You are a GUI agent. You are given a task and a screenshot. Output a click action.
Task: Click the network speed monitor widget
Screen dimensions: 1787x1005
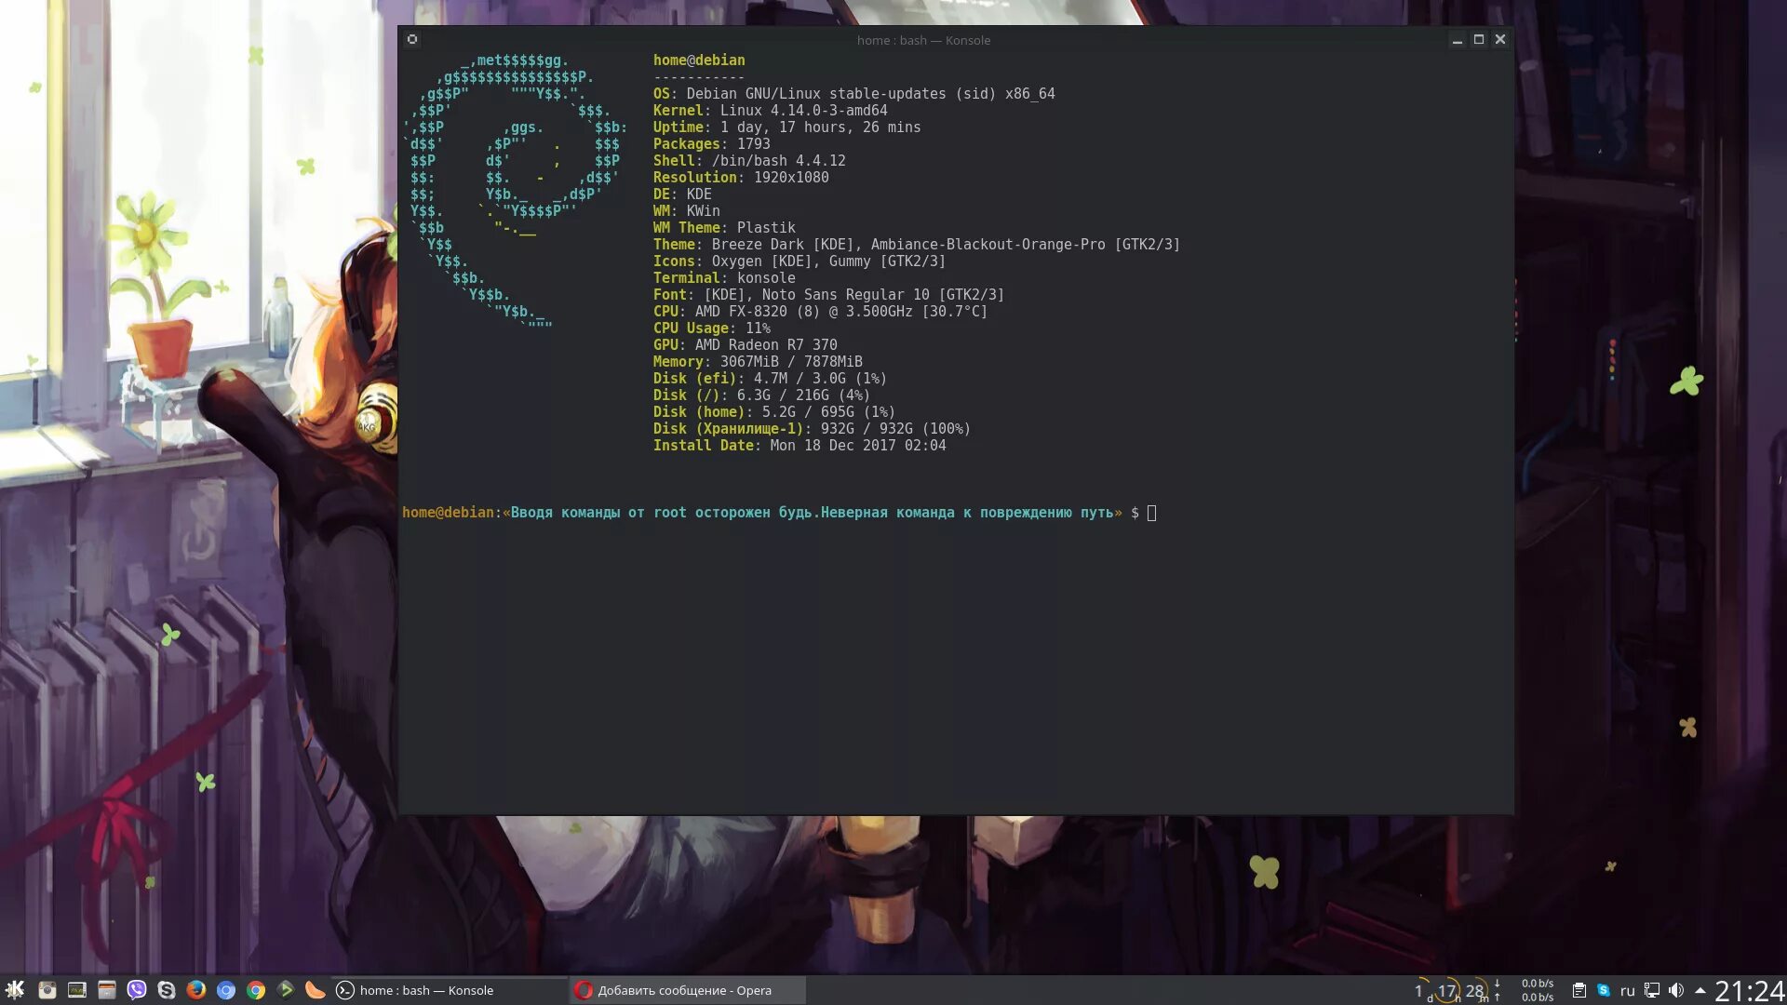(x=1537, y=990)
